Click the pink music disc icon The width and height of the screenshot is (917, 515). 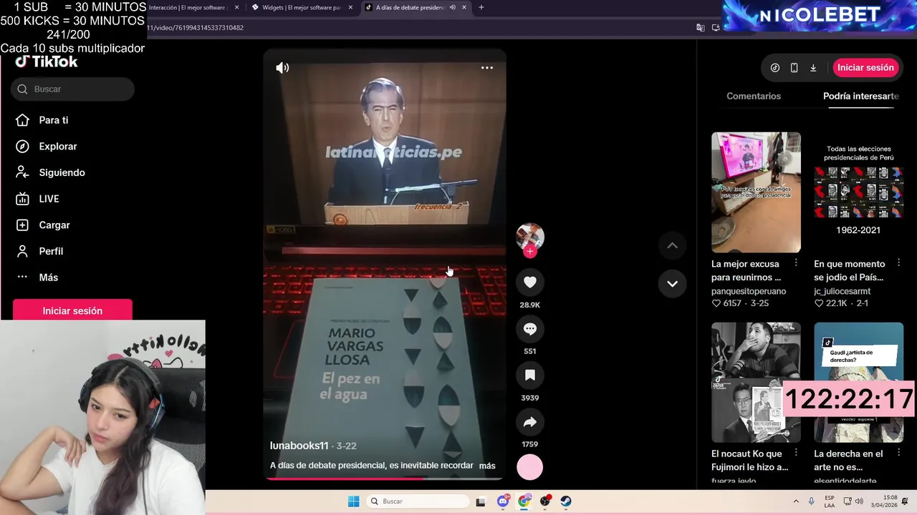click(x=530, y=467)
